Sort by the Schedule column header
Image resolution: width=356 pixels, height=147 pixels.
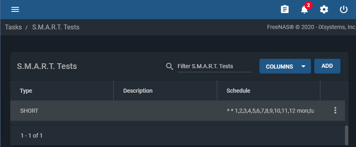[239, 91]
